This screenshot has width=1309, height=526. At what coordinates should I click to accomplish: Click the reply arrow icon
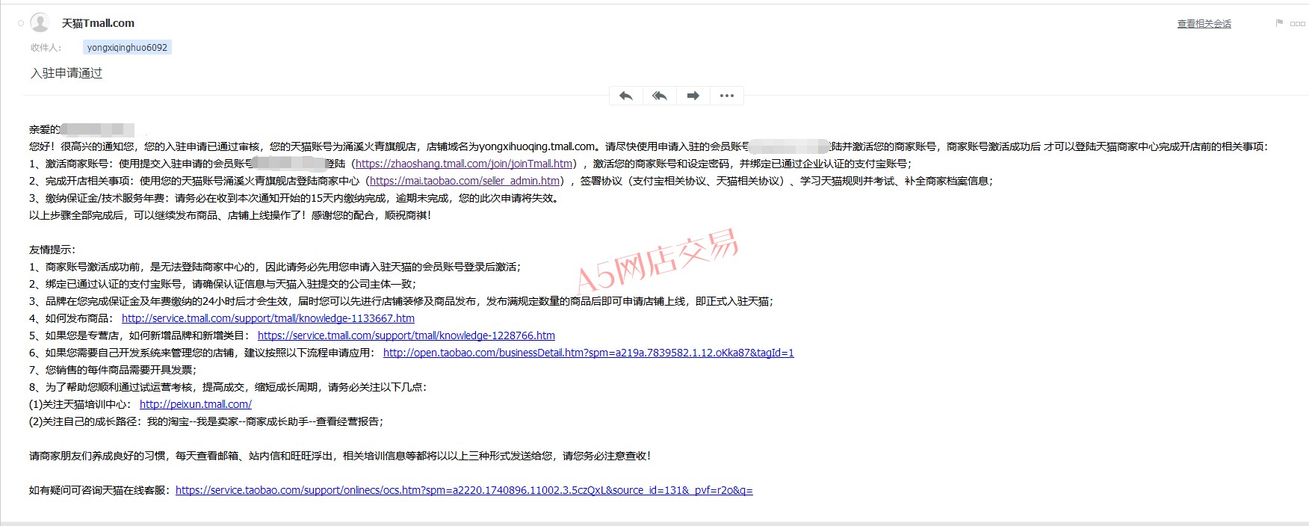pyautogui.click(x=626, y=96)
